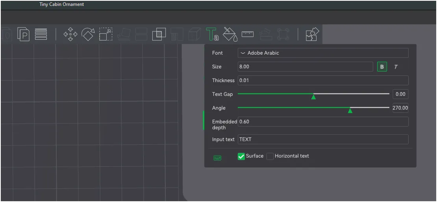Screen dimensions: 437x202
Task: Open the stacked horizontal lines layer tool
Action: click(41, 34)
